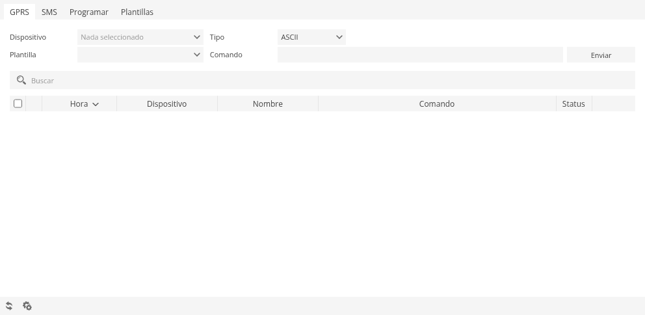Toggle the select-all checkbox in table header
The height and width of the screenshot is (315, 645).
(18, 103)
